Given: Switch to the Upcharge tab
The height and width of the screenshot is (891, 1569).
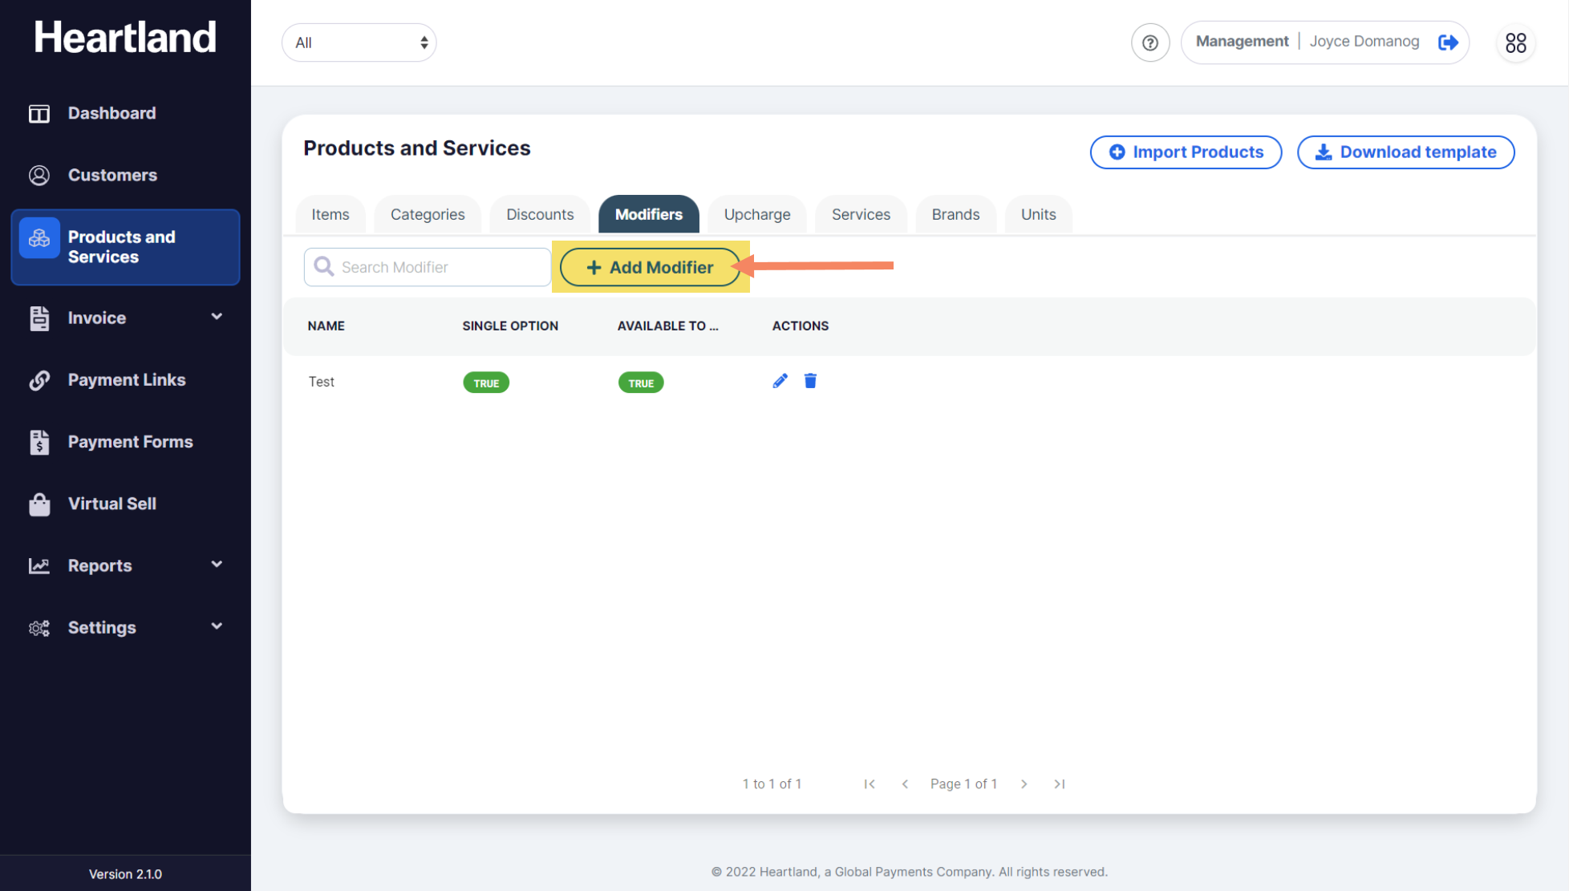Looking at the screenshot, I should point(756,214).
